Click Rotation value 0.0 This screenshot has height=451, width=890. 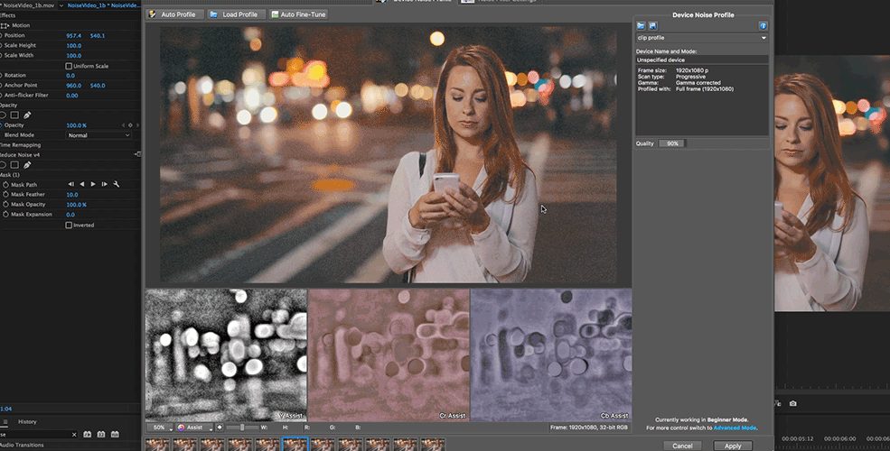pos(70,76)
